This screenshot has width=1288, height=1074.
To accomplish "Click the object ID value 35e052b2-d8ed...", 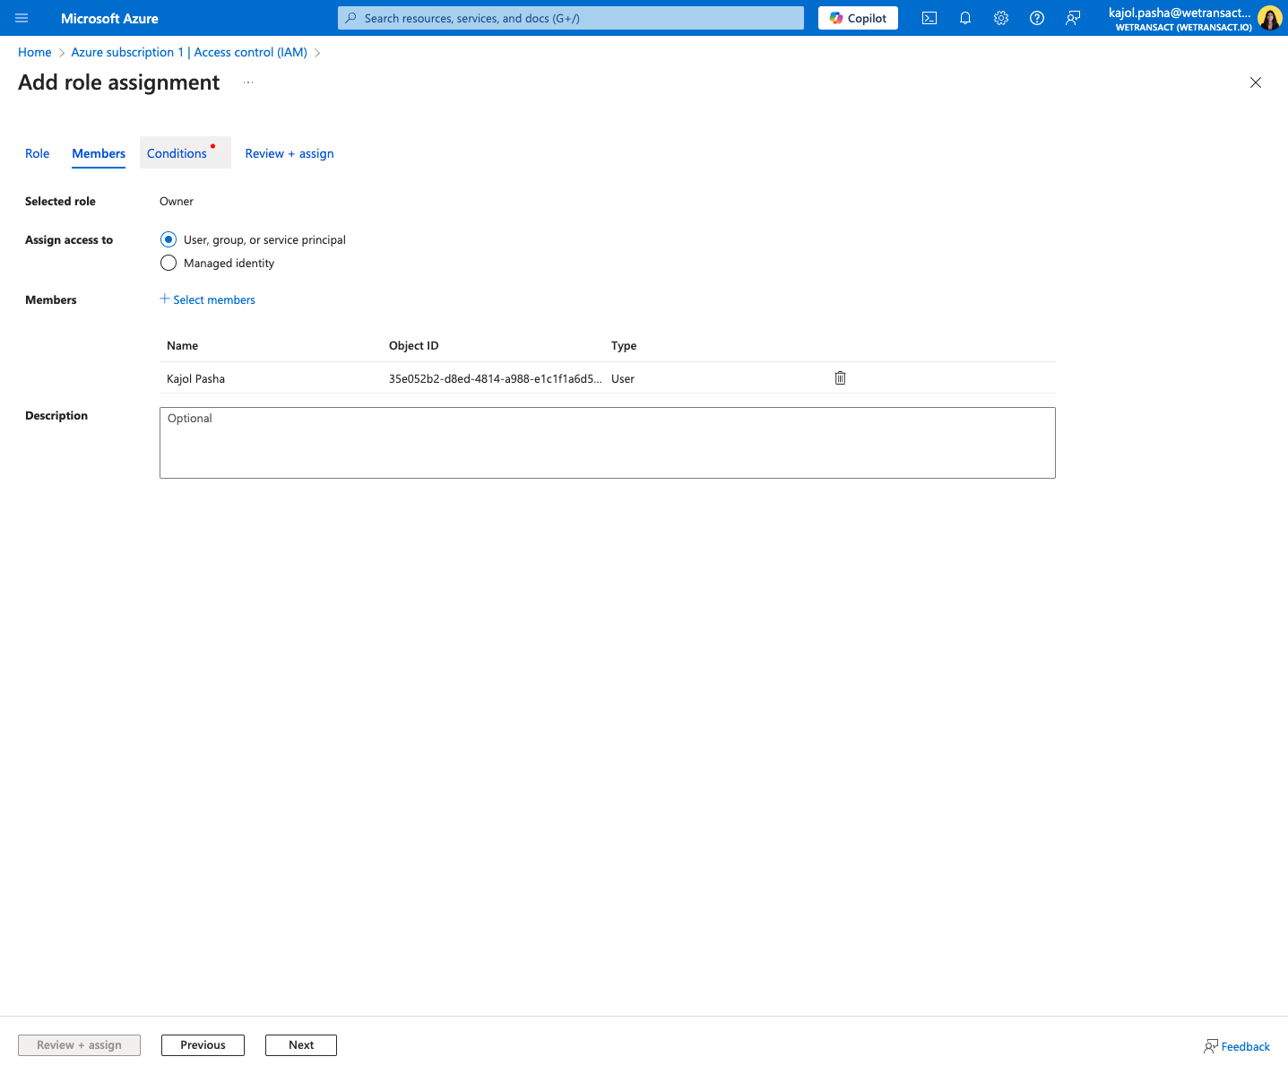I will click(x=496, y=378).
